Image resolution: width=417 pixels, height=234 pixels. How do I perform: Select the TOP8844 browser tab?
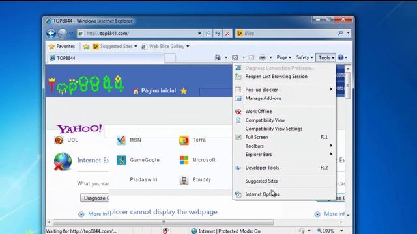click(106, 58)
